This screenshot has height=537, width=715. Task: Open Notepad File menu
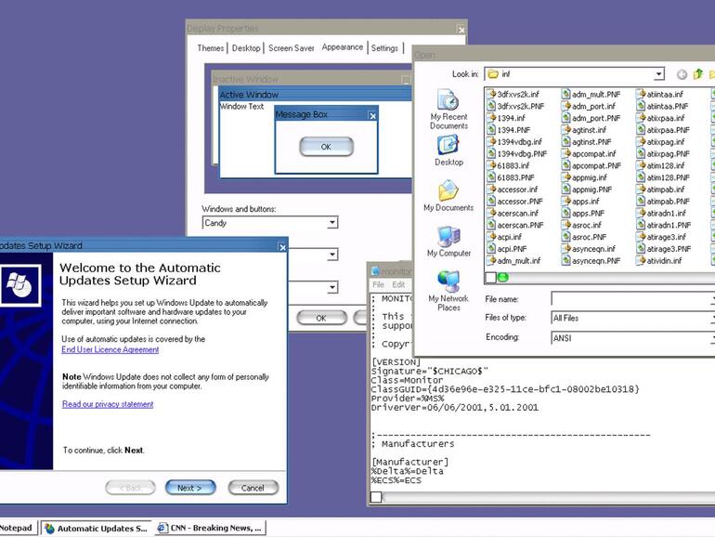click(x=379, y=284)
